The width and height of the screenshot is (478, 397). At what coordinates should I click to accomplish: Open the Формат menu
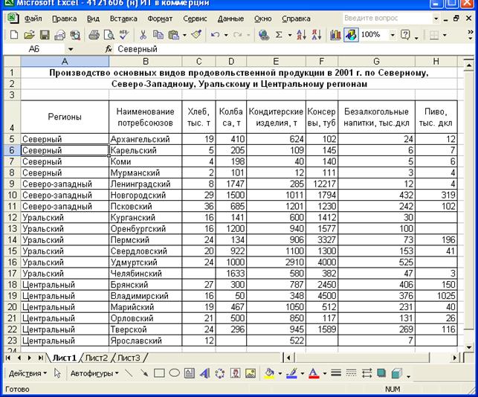pyautogui.click(x=160, y=16)
